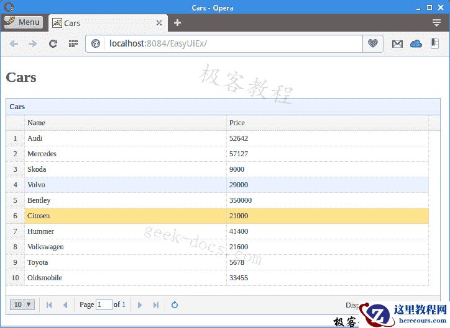
Task: Select the Oldsmobile cell
Action: pos(126,278)
